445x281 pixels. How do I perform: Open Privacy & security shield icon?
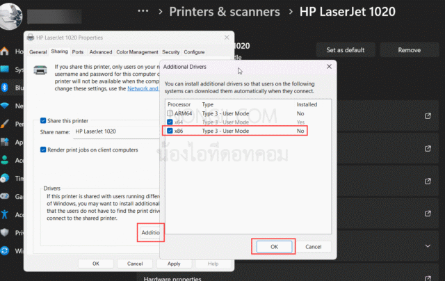click(x=5, y=233)
